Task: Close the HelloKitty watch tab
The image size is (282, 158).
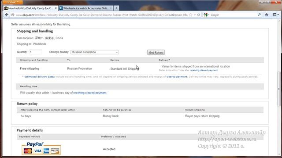Action: tap(56, 8)
